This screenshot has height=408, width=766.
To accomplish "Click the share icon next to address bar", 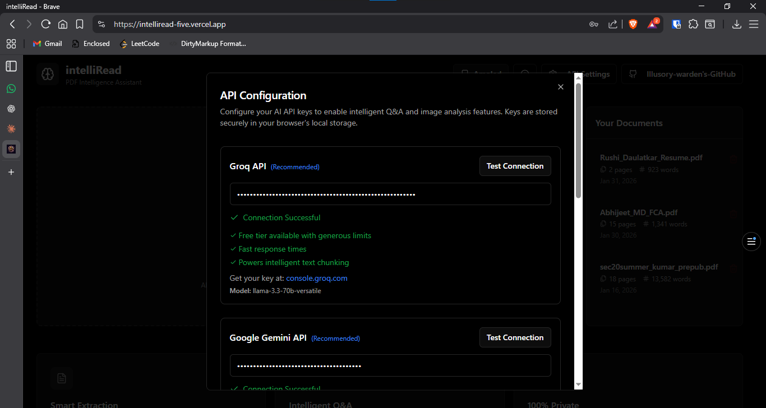I will pos(613,24).
